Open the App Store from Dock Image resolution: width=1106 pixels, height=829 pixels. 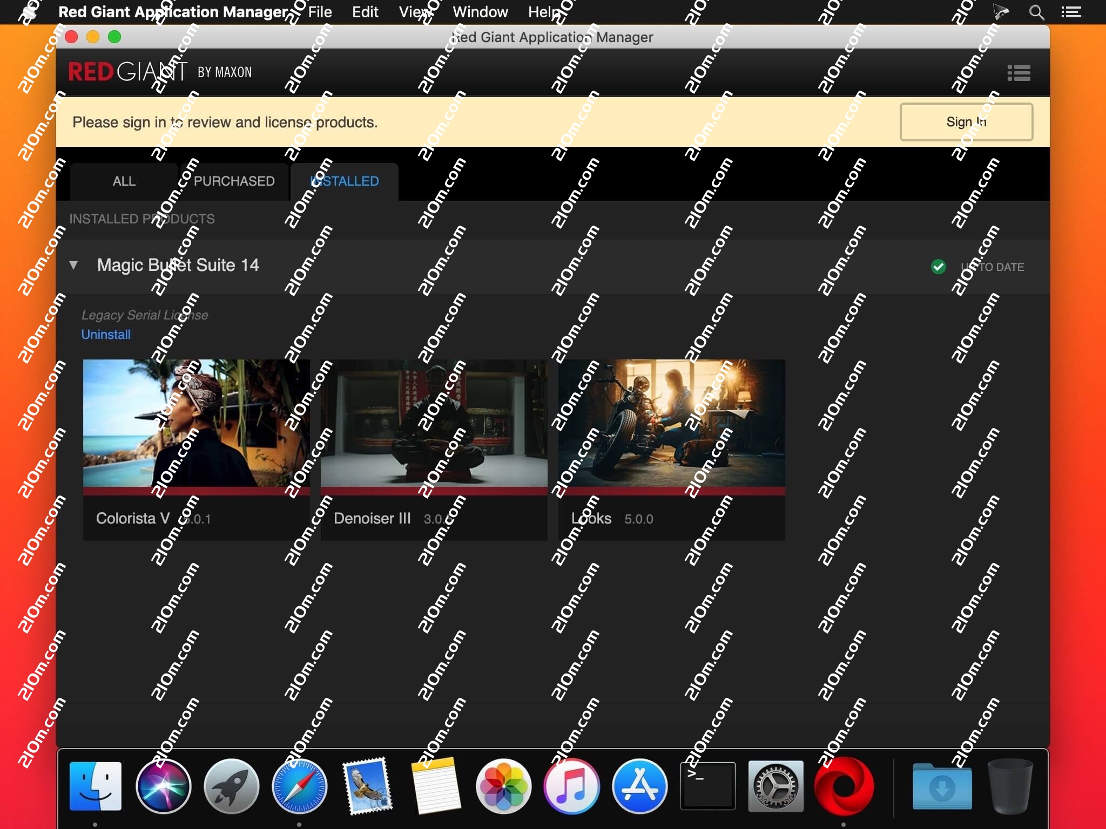coord(639,786)
